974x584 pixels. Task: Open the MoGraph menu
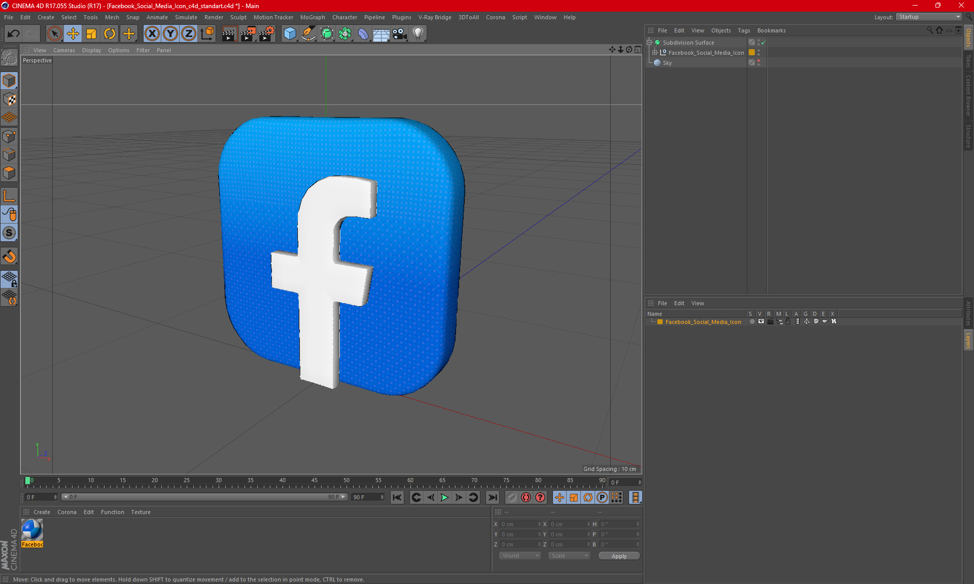312,17
